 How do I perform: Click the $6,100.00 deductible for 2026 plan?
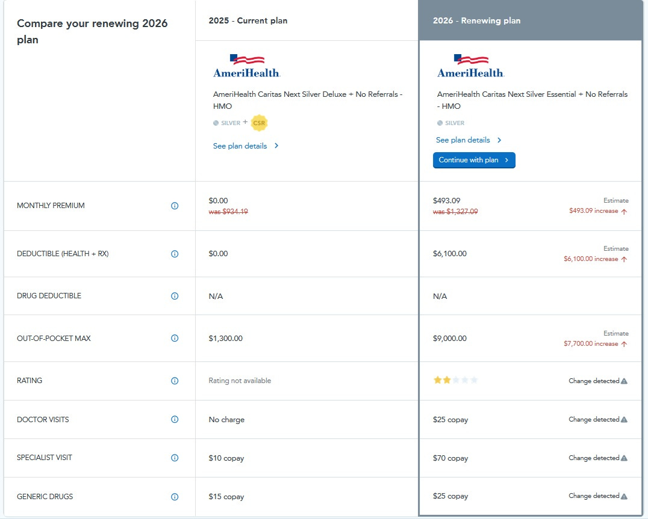pyautogui.click(x=450, y=254)
